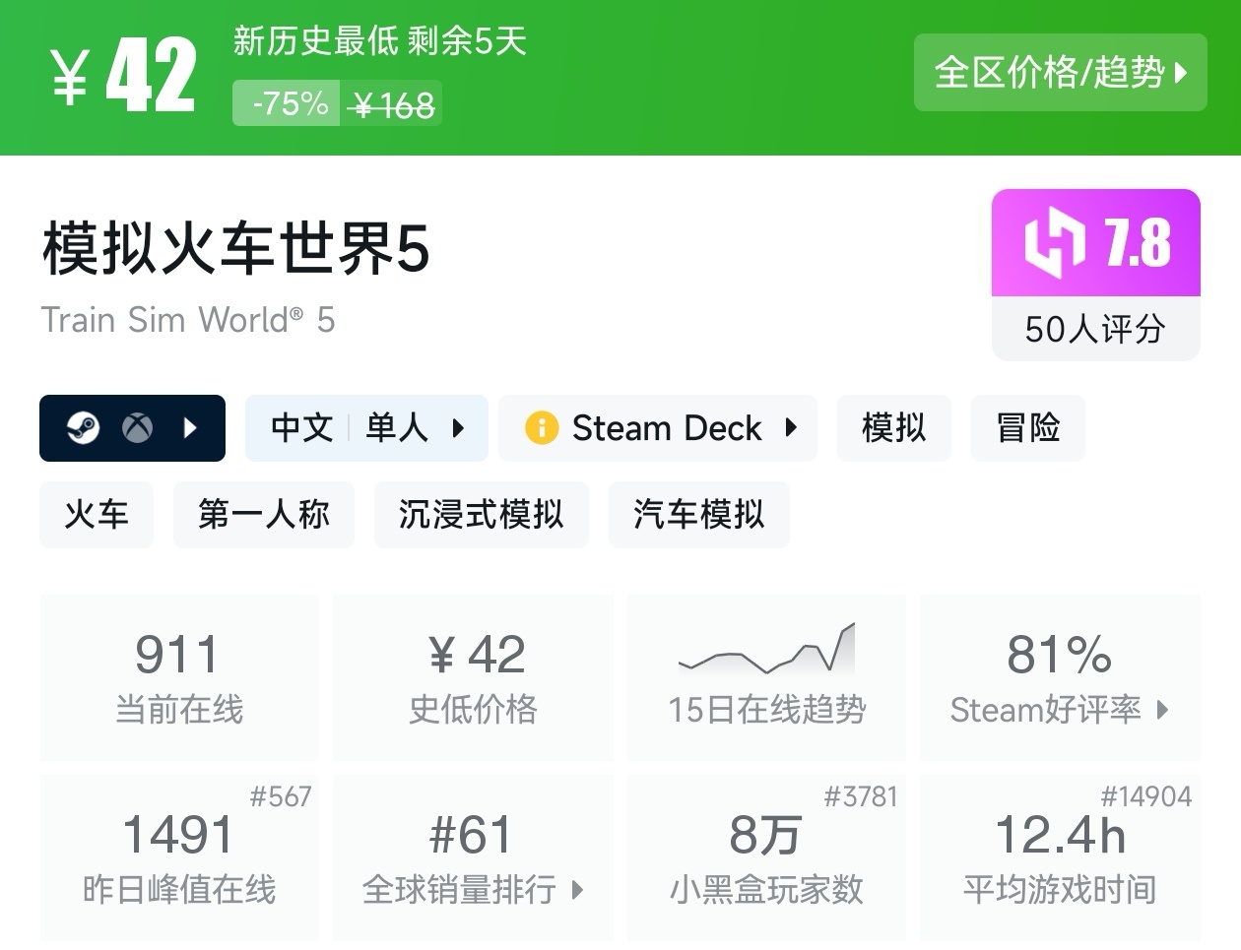The width and height of the screenshot is (1241, 950).
Task: Click the 模拟火车世界5 game title
Action: click(236, 247)
